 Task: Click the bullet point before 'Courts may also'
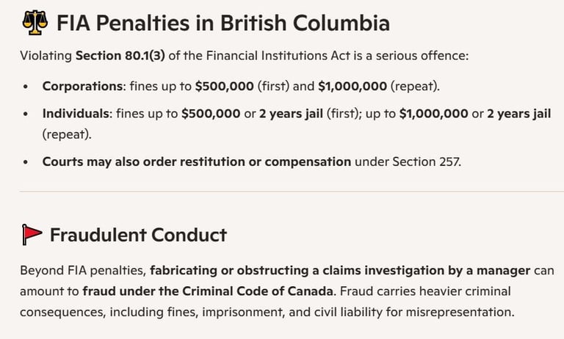tap(26, 162)
